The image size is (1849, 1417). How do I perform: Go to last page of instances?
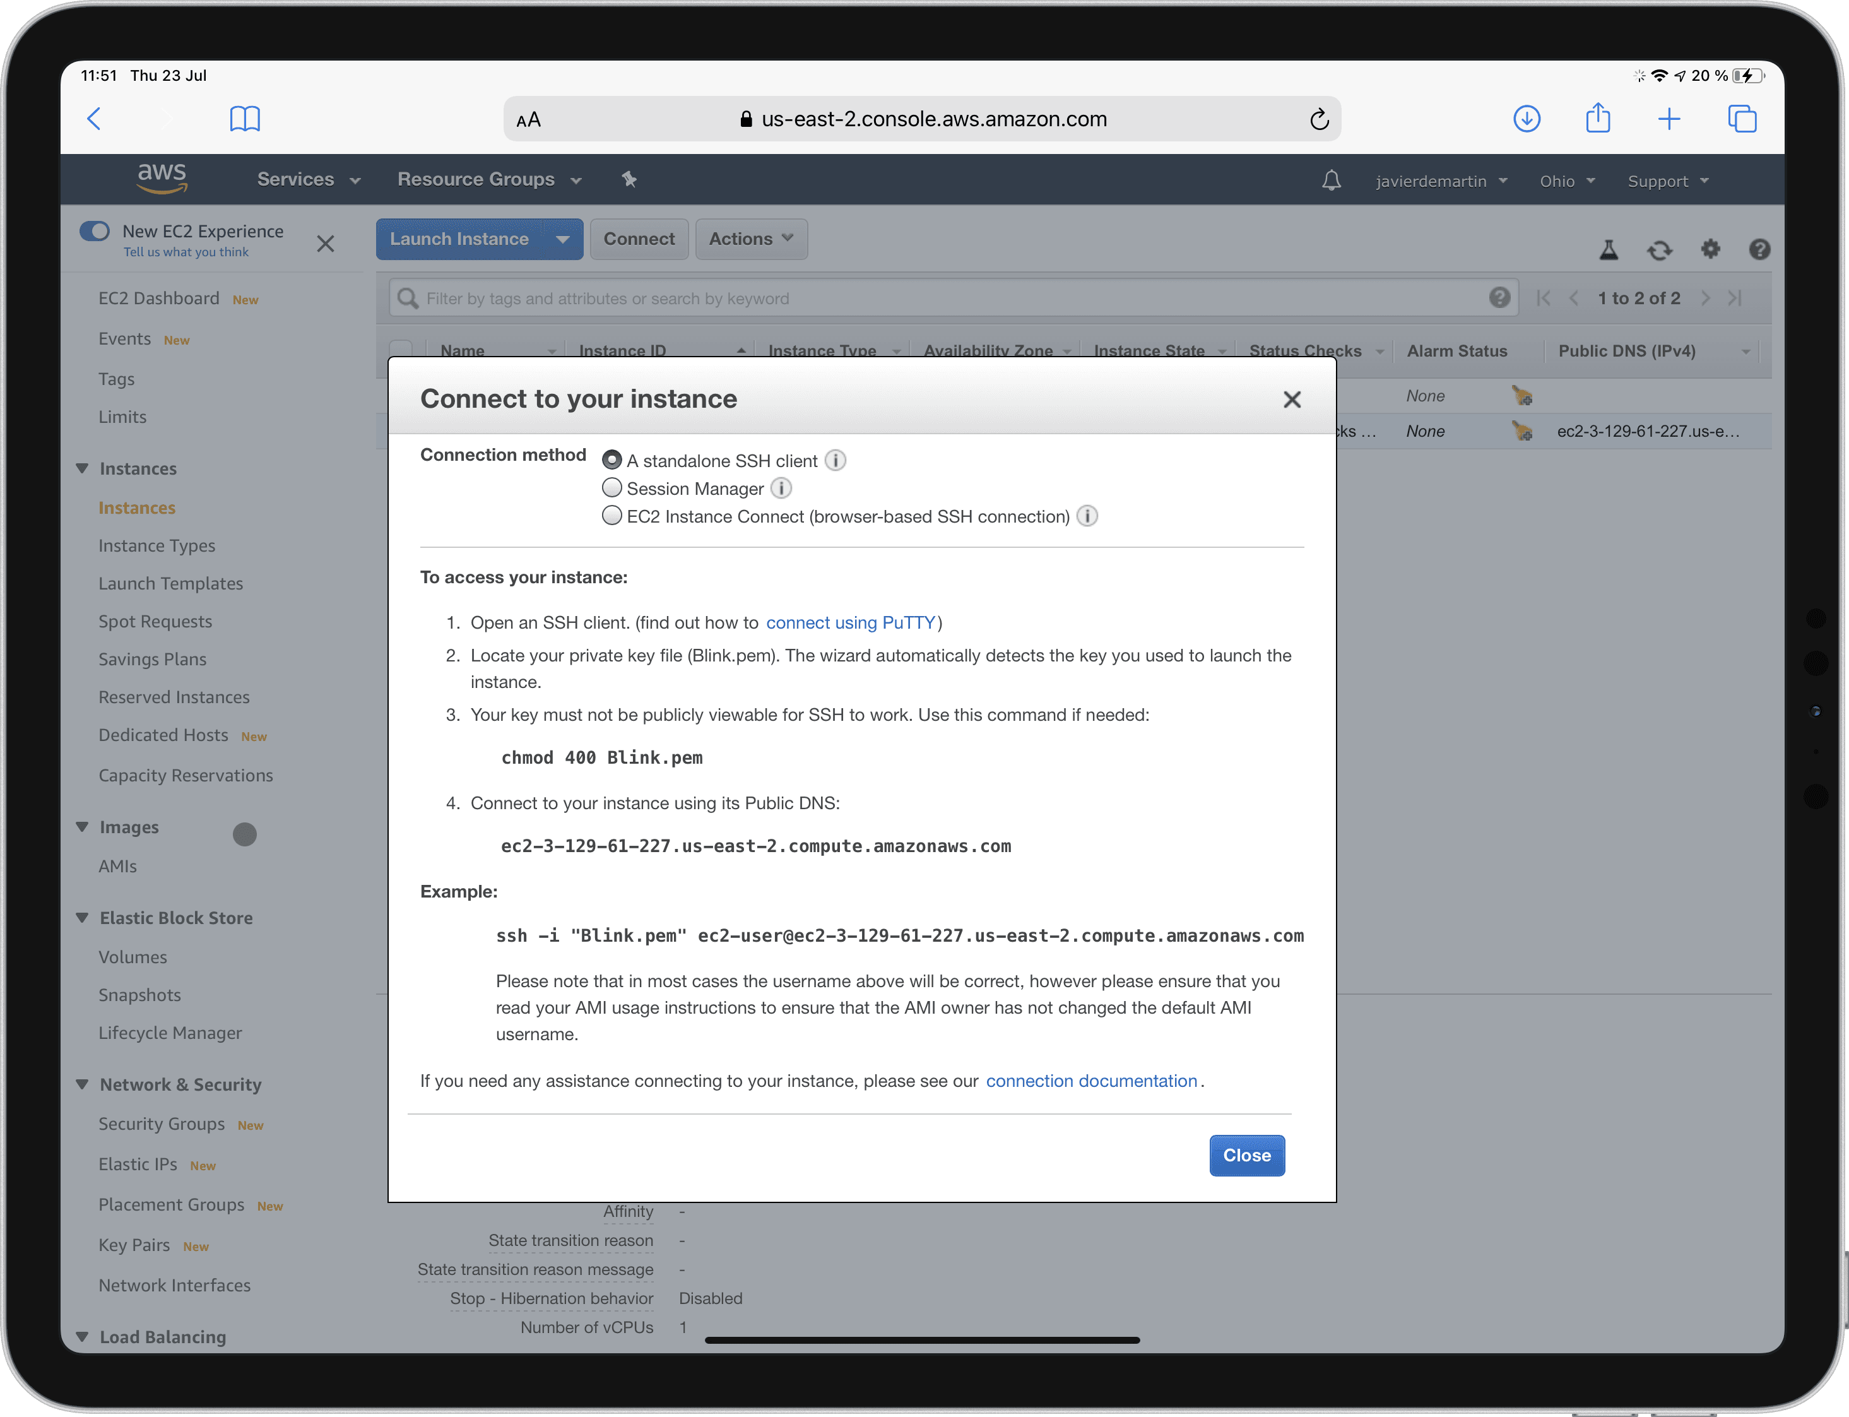1734,298
